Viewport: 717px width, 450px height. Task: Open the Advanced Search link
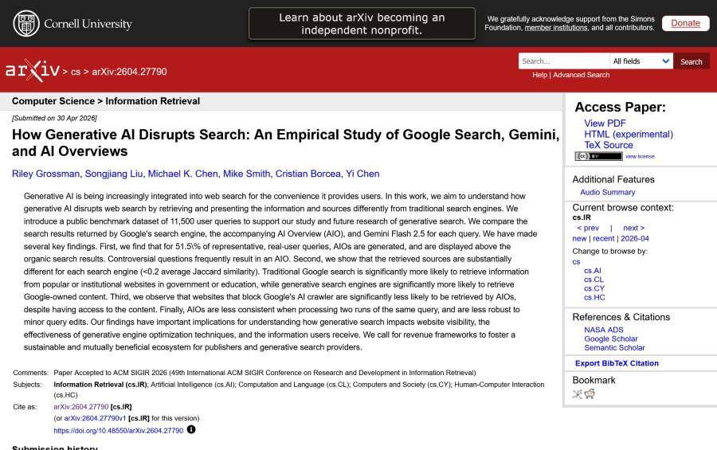click(x=582, y=75)
